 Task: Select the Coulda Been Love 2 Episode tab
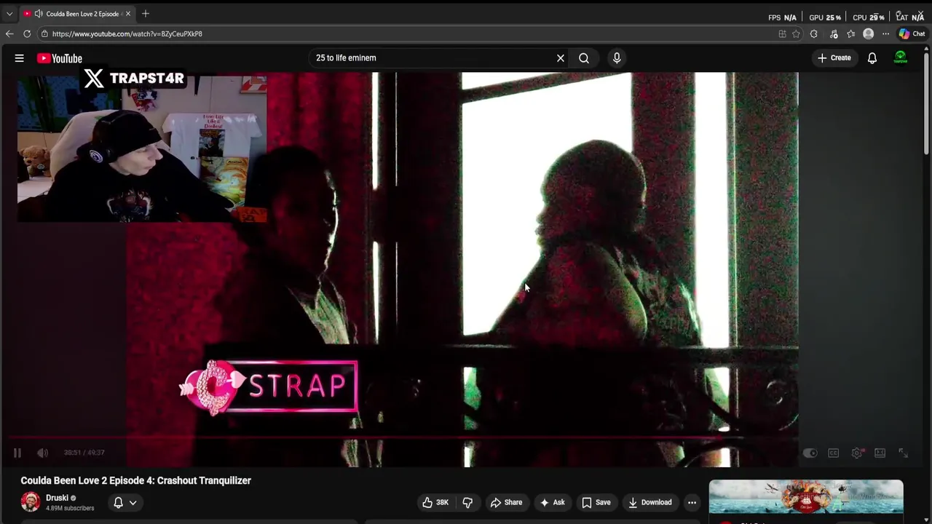[76, 14]
